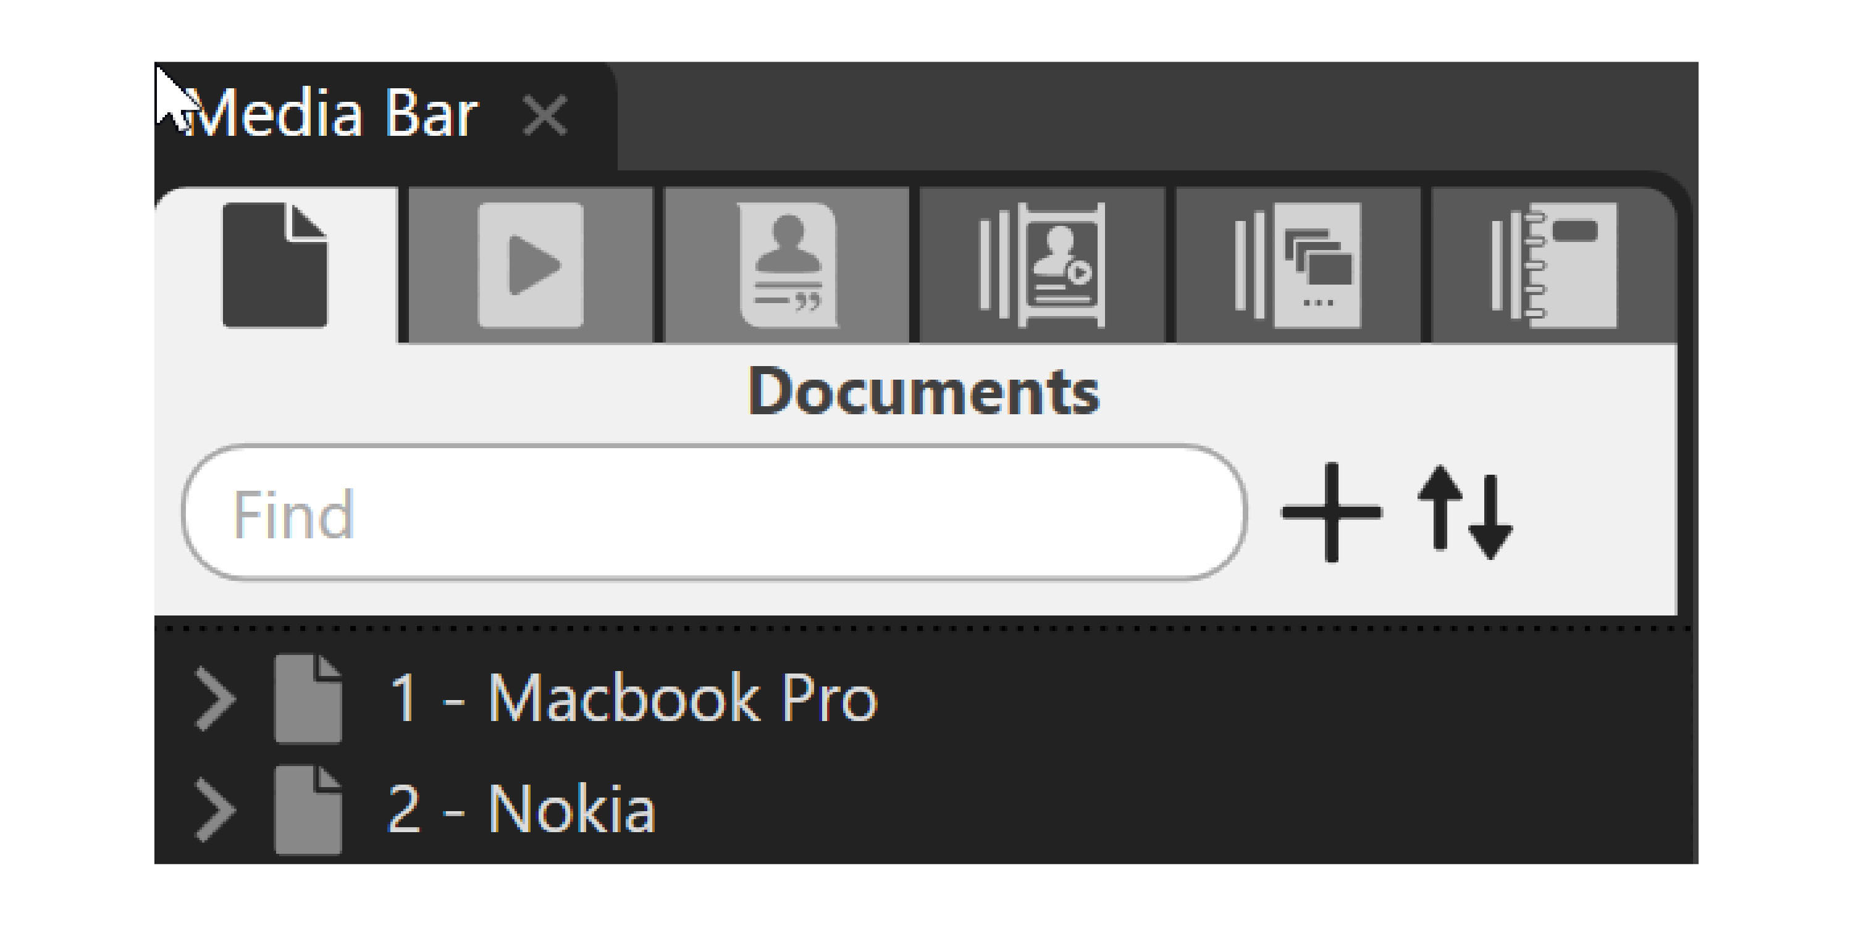Click the Macbook Pro file icon

pyautogui.click(x=308, y=698)
